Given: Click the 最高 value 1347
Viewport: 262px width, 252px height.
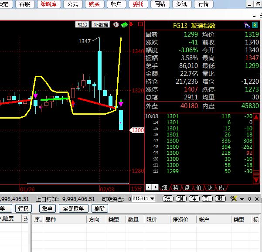Looking at the screenshot, I should 252,58.
